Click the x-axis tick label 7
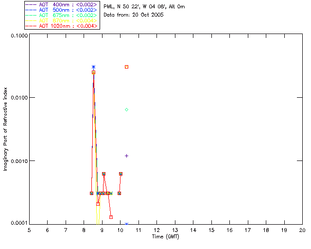 click(x=66, y=230)
